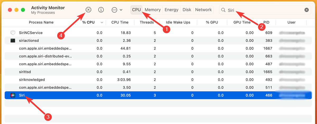Viewport: 317px width, 124px height.
Task: Sort by Process Name column
Action: (41, 22)
